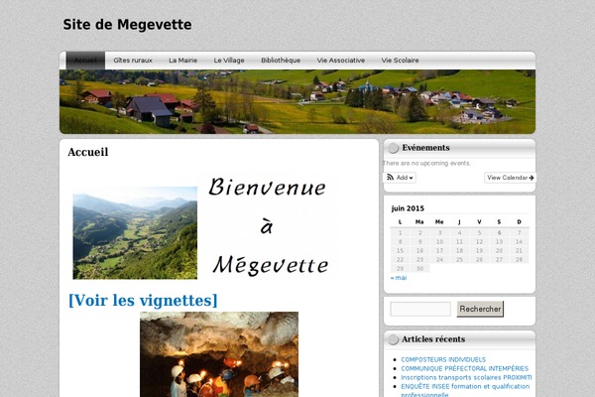Click the Accueil page heading
Screen dimensions: 595x397
click(x=88, y=152)
